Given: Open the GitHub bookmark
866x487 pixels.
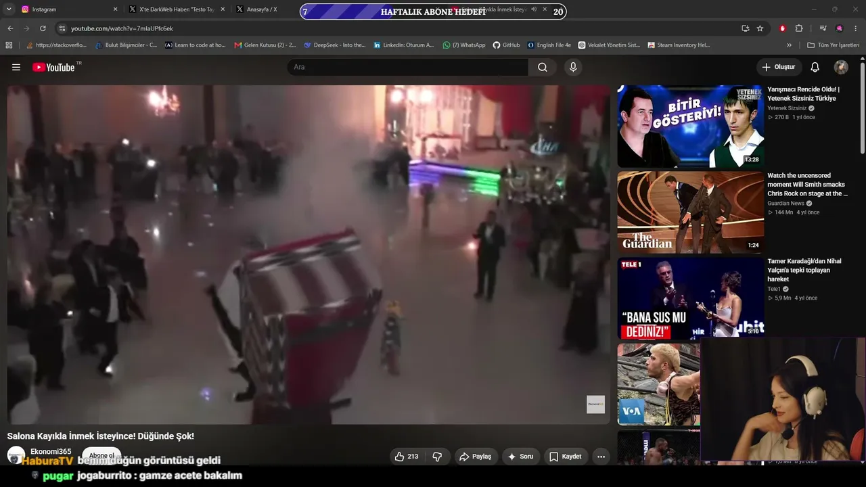Looking at the screenshot, I should (x=506, y=45).
